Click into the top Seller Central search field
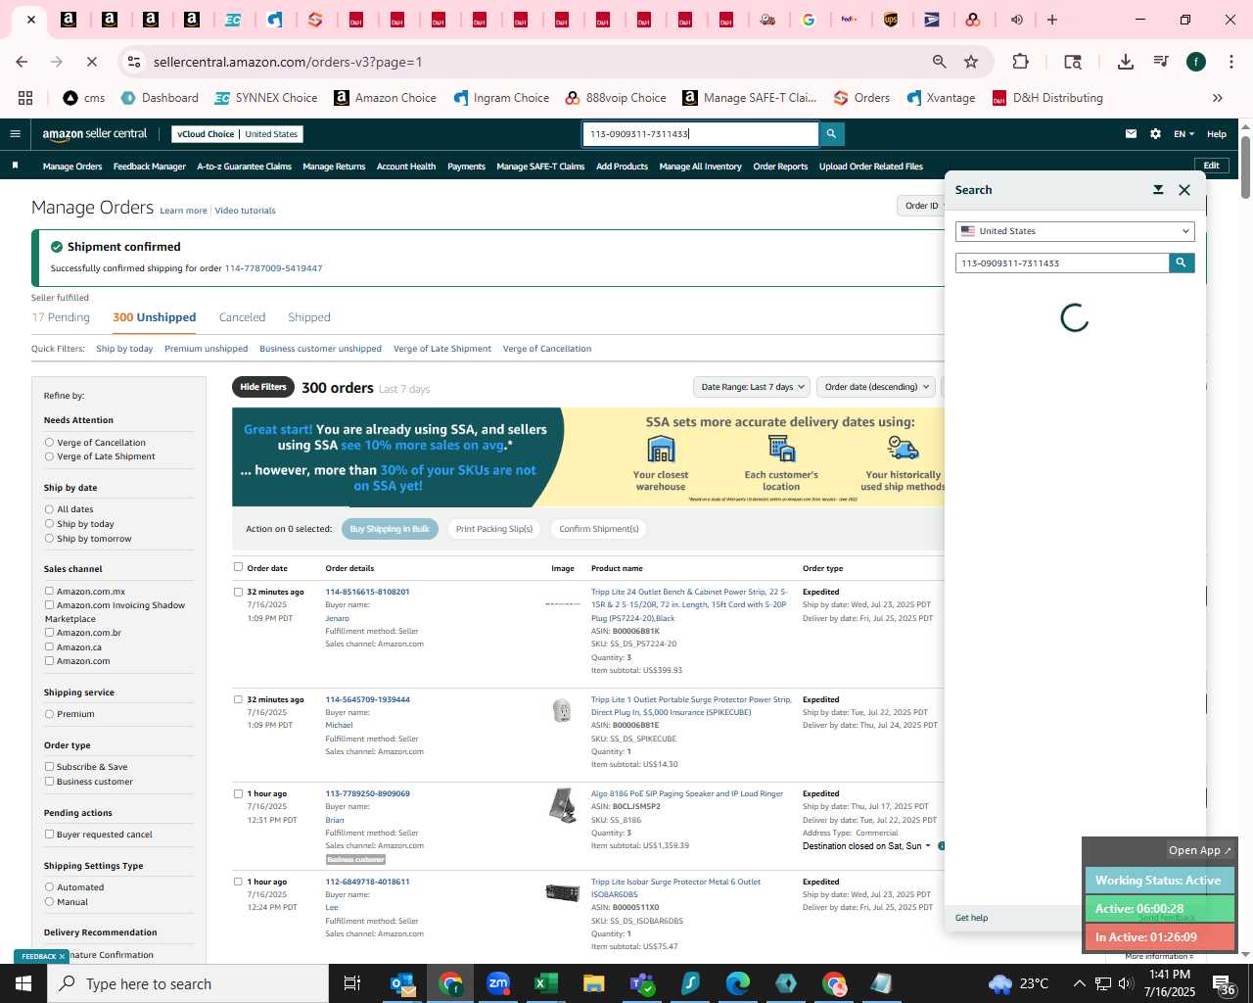This screenshot has height=1003, width=1253. [x=701, y=134]
